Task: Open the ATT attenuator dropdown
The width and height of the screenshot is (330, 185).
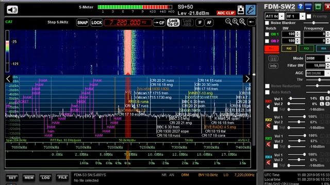Action: (282, 16)
